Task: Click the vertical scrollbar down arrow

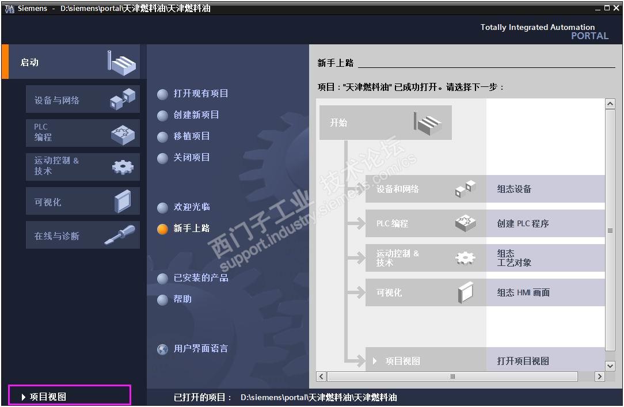Action: click(x=610, y=366)
